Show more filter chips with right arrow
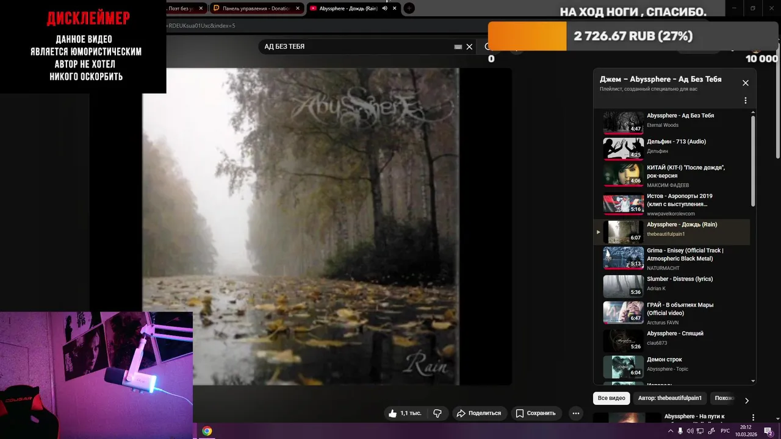781x439 pixels. tap(746, 401)
